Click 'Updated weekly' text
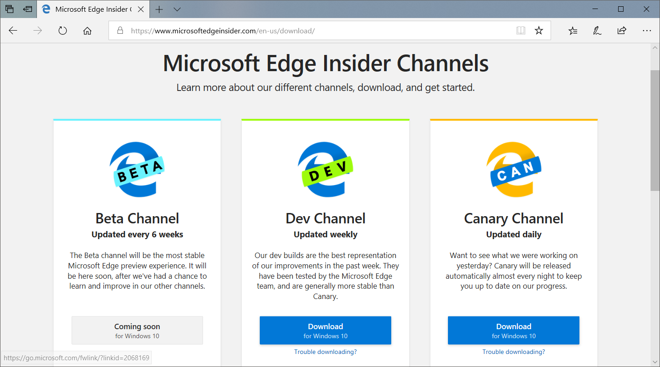 [x=325, y=235]
